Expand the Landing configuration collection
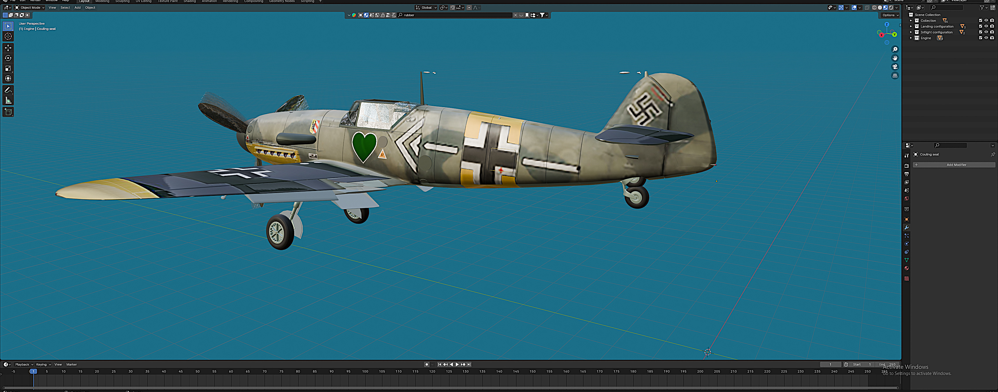998x392 pixels. 911,26
